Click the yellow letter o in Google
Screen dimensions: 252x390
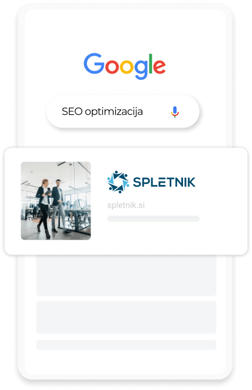[x=127, y=67]
